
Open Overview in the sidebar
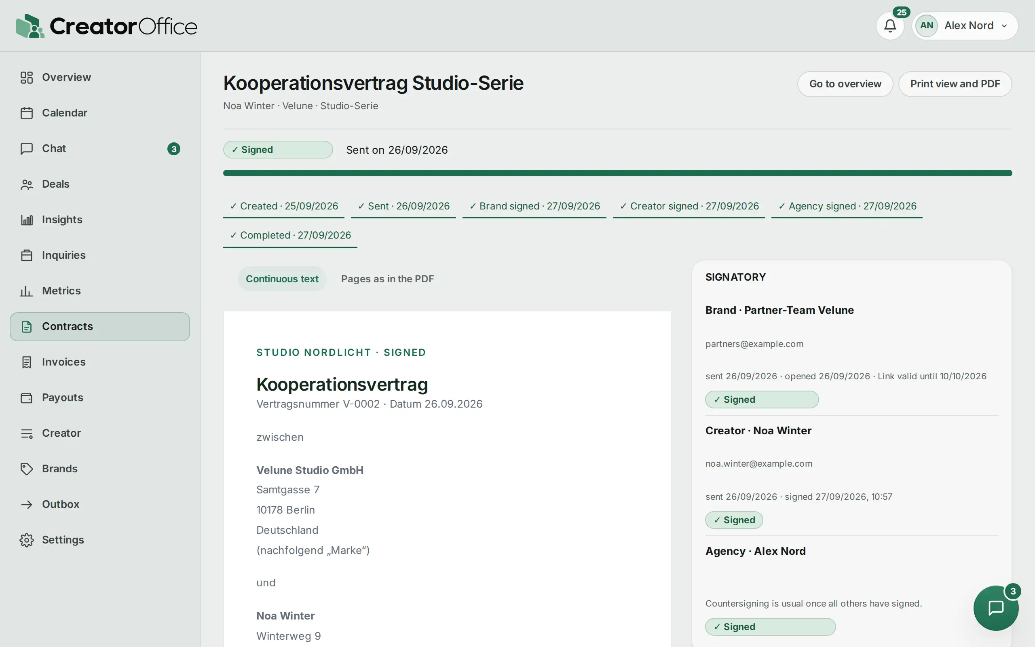pos(99,78)
